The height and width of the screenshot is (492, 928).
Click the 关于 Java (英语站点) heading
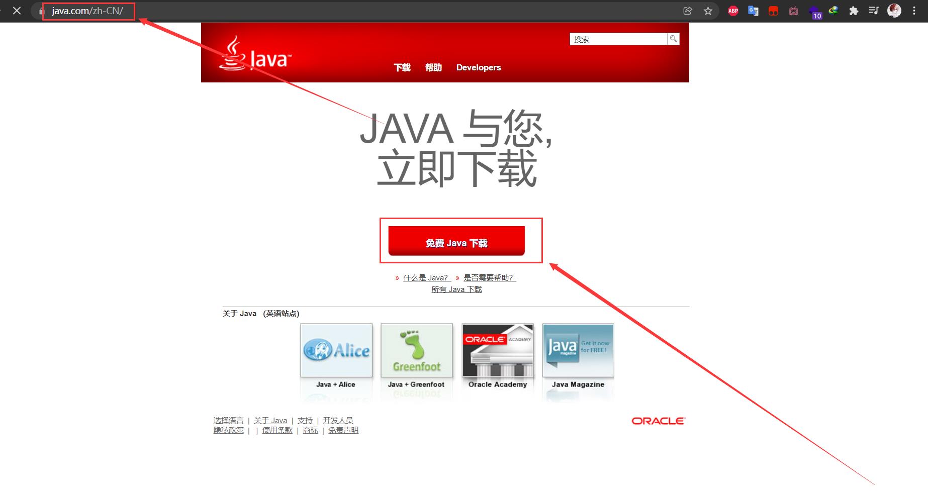[261, 314]
